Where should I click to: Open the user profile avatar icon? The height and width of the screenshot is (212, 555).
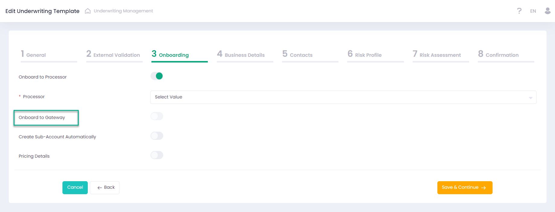(x=547, y=11)
